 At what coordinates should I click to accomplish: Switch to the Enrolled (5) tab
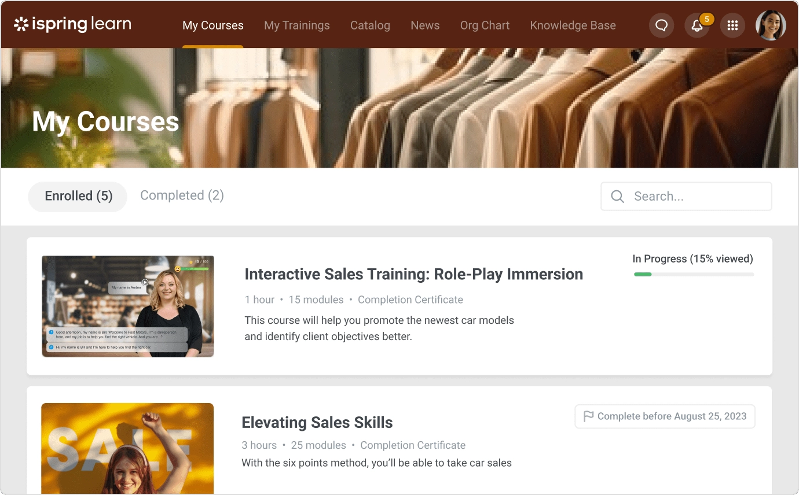coord(78,196)
